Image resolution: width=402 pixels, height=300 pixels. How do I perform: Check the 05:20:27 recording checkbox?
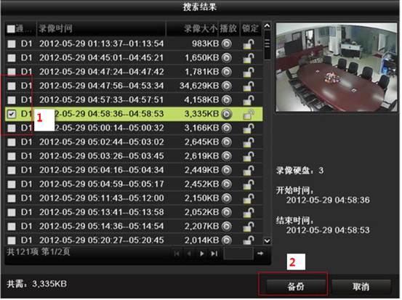point(12,241)
